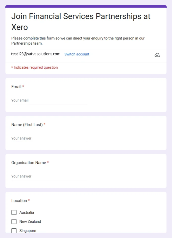
Task: Click the Name (First Last) question heading
Action: tap(27, 125)
